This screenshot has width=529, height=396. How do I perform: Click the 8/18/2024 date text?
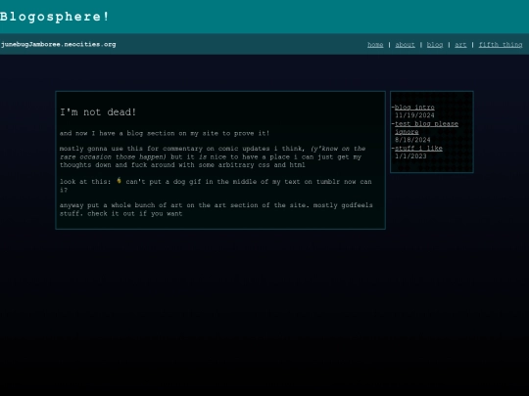tap(412, 140)
